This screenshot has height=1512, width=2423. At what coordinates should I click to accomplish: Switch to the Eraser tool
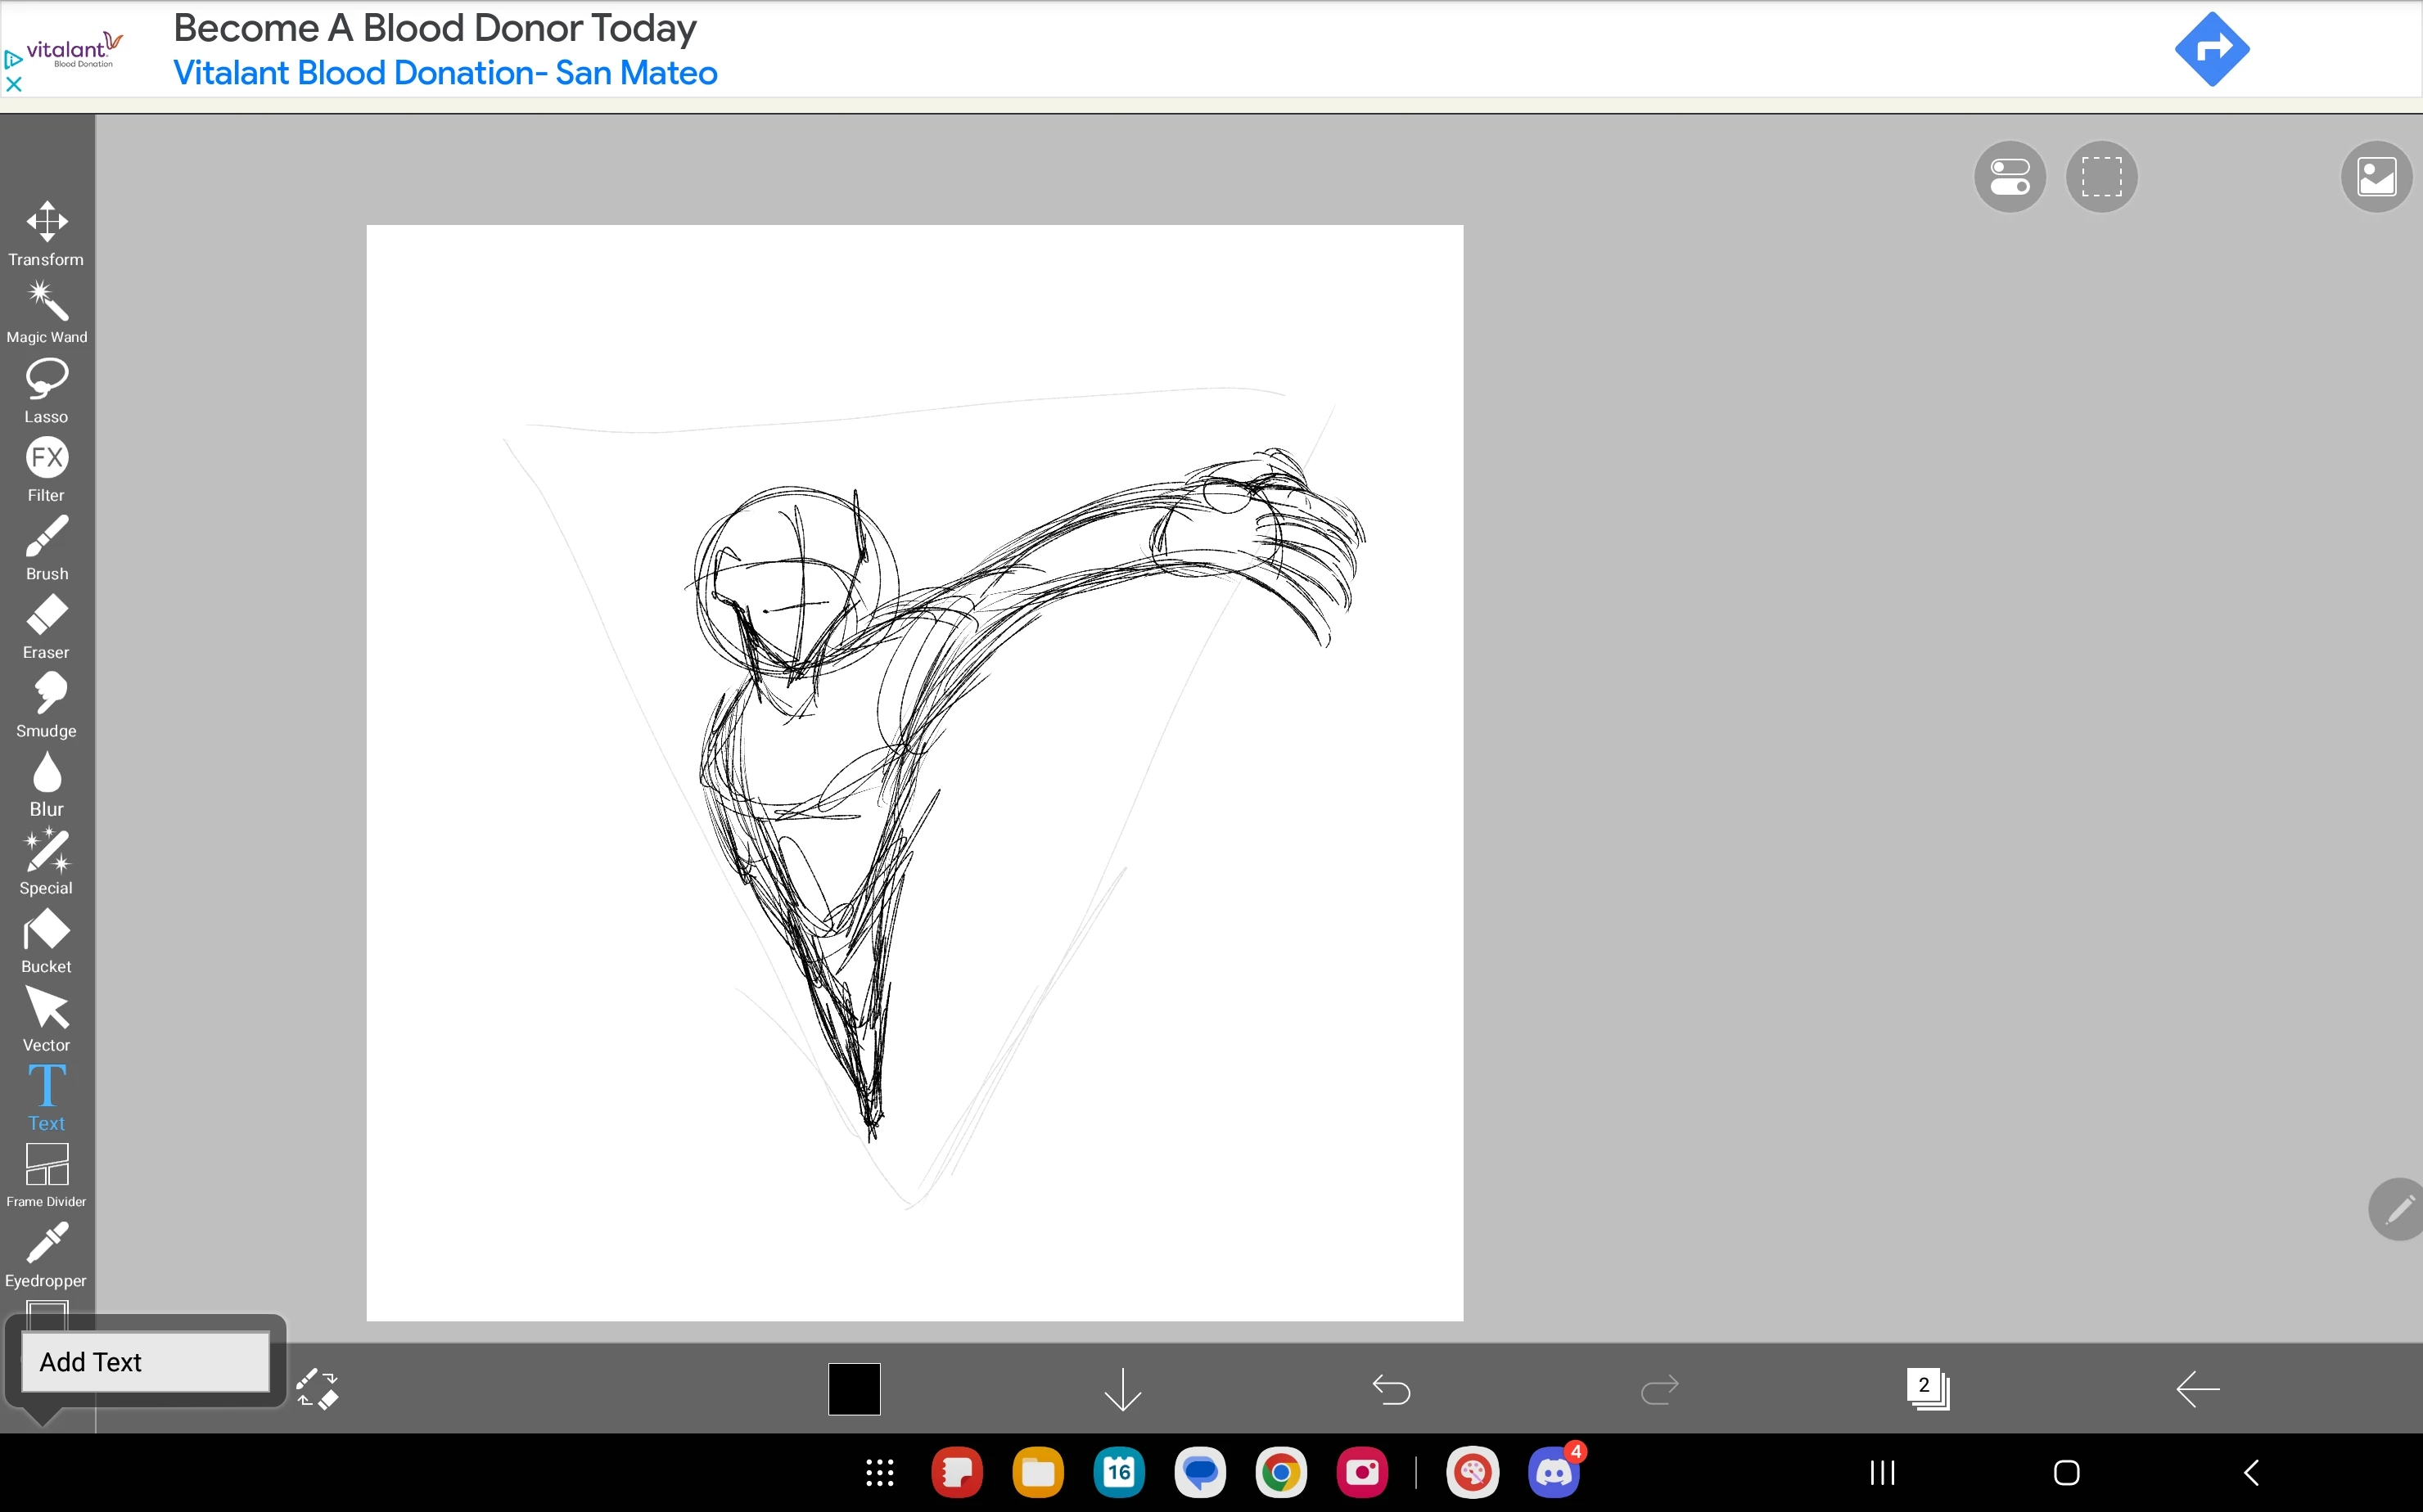(46, 626)
